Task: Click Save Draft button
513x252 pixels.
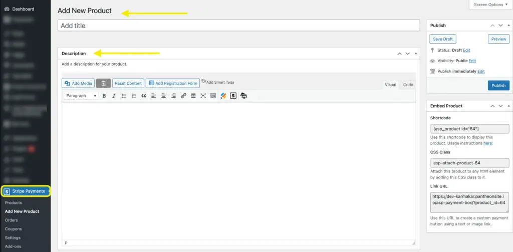Action: [x=443, y=39]
